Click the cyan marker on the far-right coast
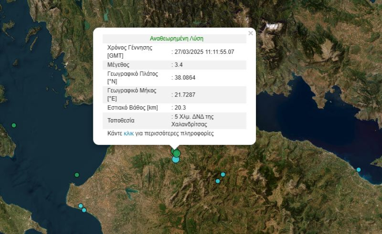The width and height of the screenshot is (382, 234). point(358,170)
